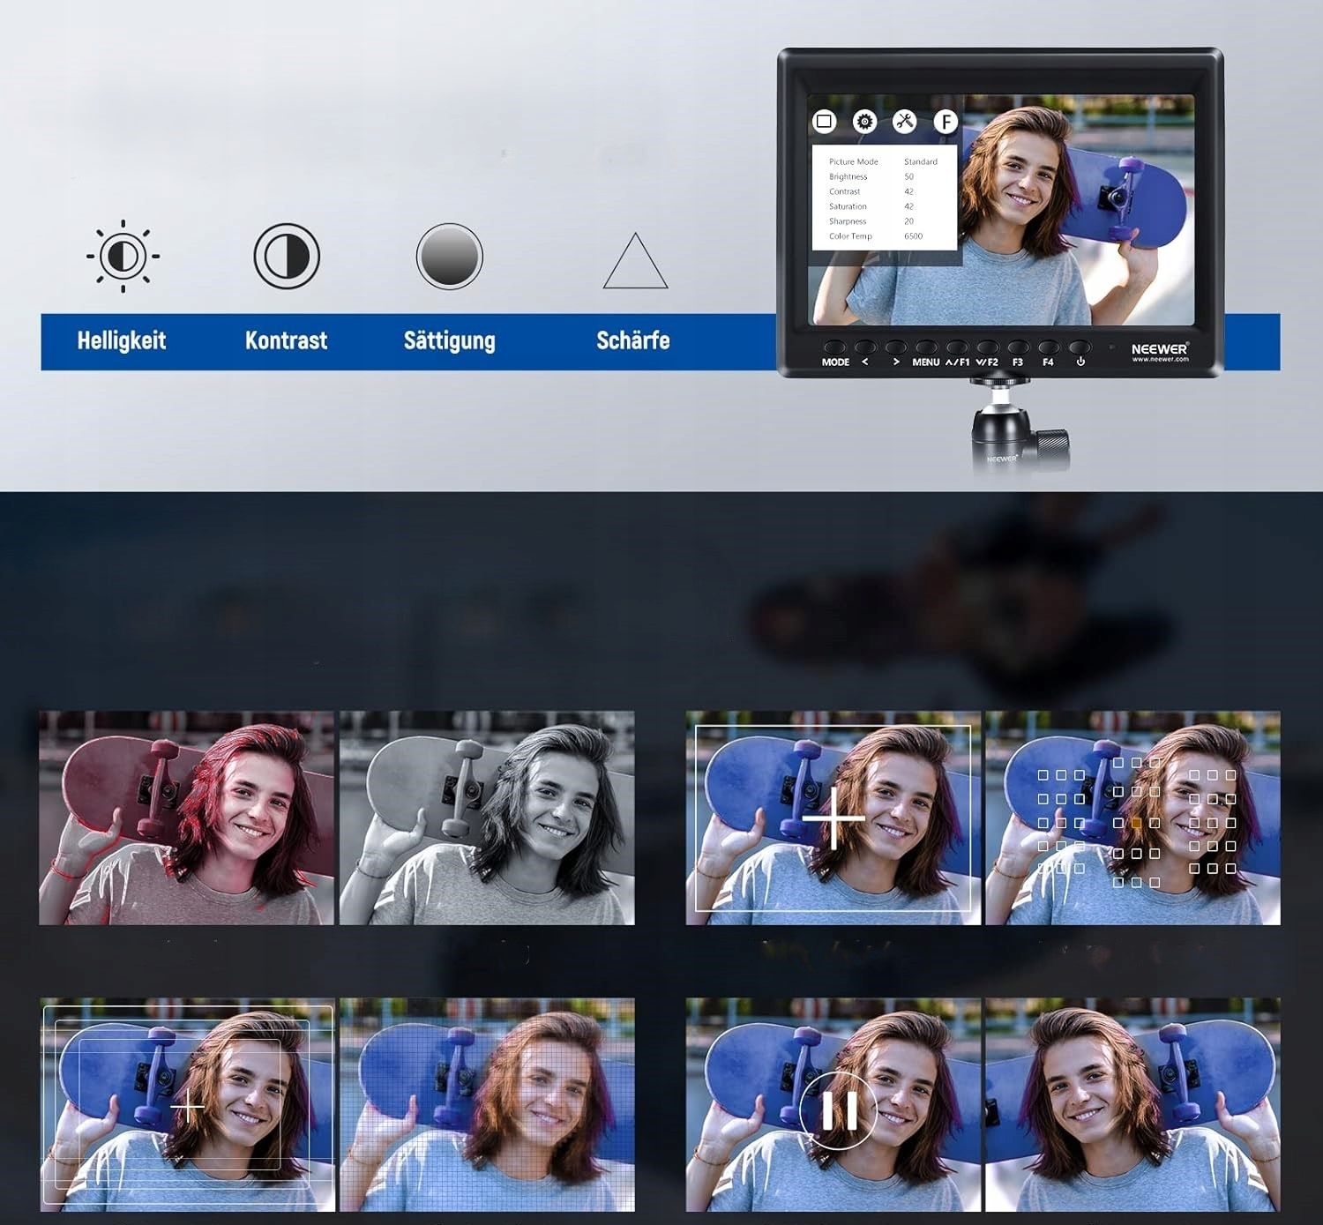1323x1225 pixels.
Task: Select the Brightness value 50
Action: tap(908, 176)
